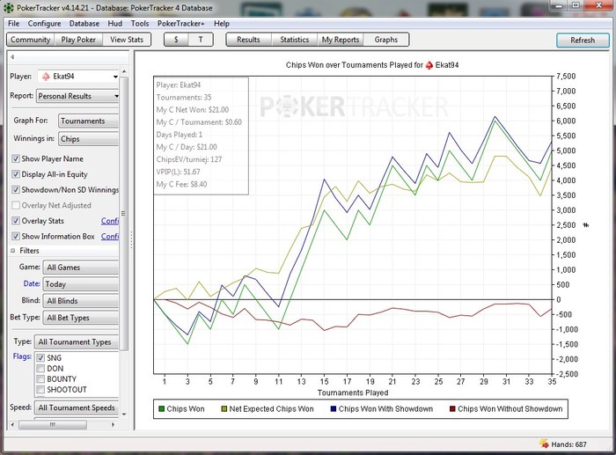Click the sidebar scroll down arrow
Image resolution: width=616 pixels, height=455 pixels.
pos(124,414)
